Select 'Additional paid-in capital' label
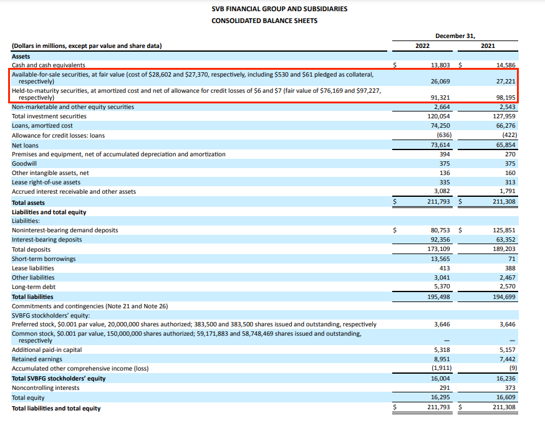The height and width of the screenshot is (436, 545). pyautogui.click(x=47, y=350)
